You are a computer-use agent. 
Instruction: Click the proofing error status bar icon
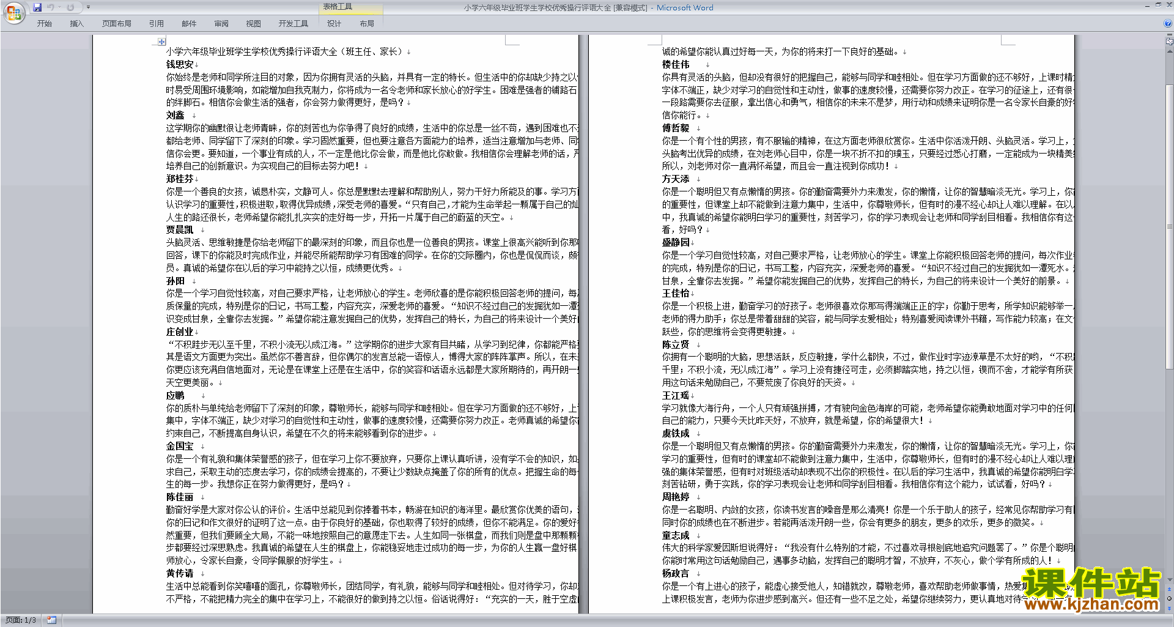click(x=51, y=620)
